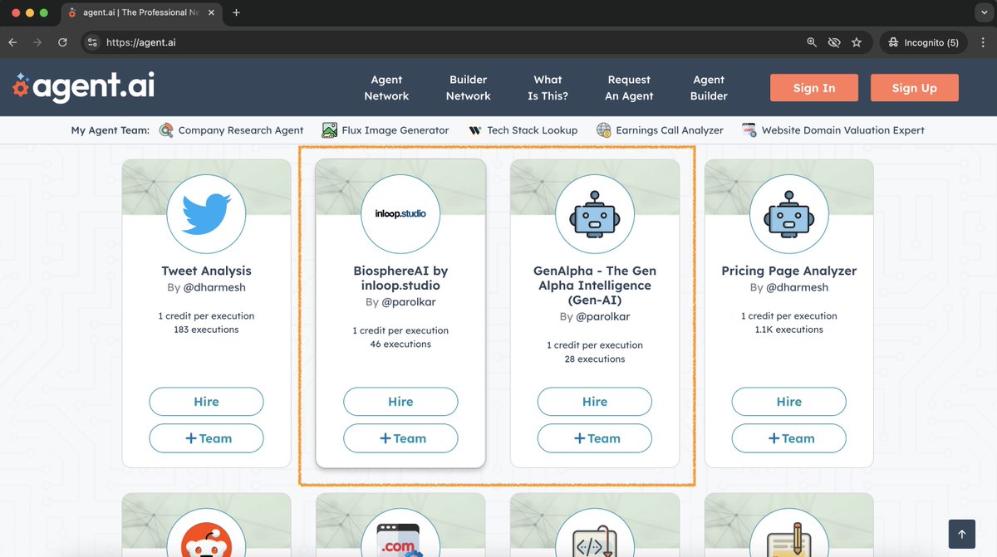Click the browser Forward arrow
This screenshot has width=997, height=557.
coord(37,42)
